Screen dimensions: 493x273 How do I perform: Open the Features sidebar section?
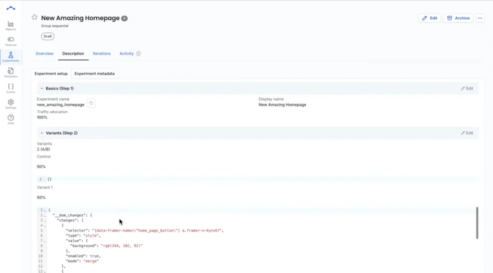(x=11, y=41)
